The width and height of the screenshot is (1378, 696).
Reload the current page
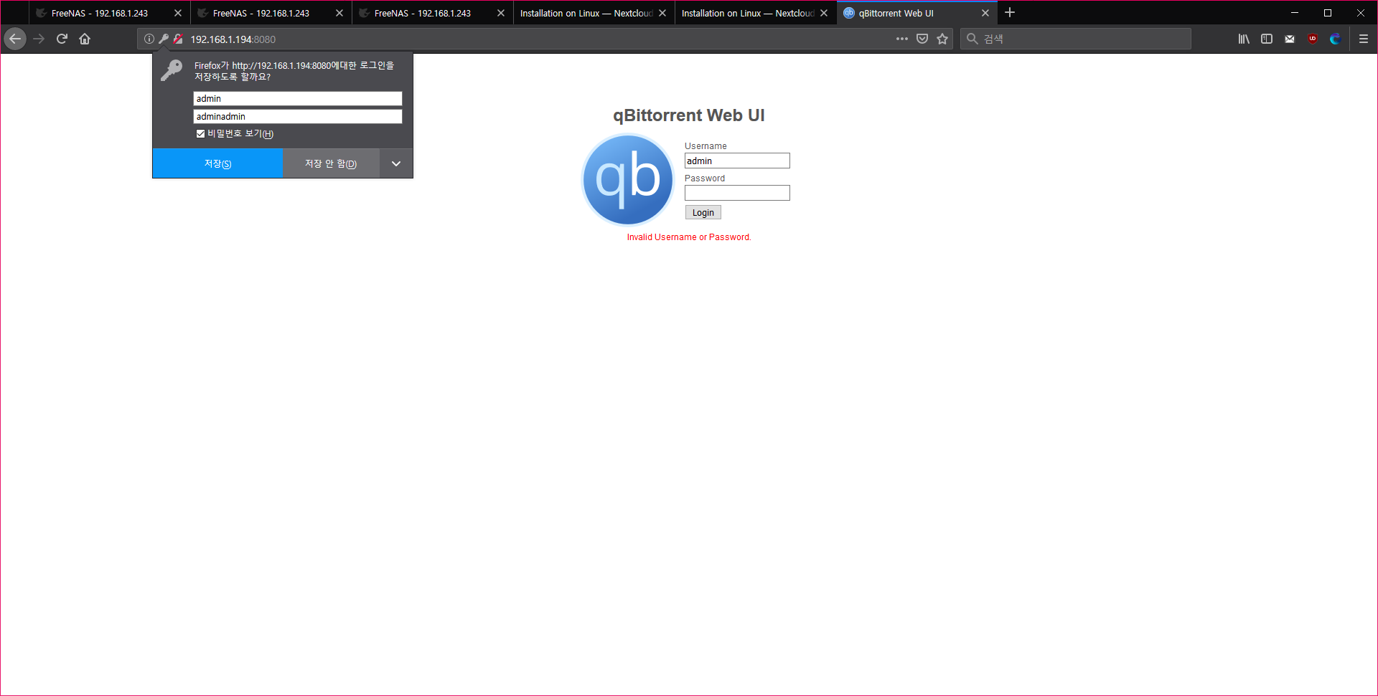[62, 39]
